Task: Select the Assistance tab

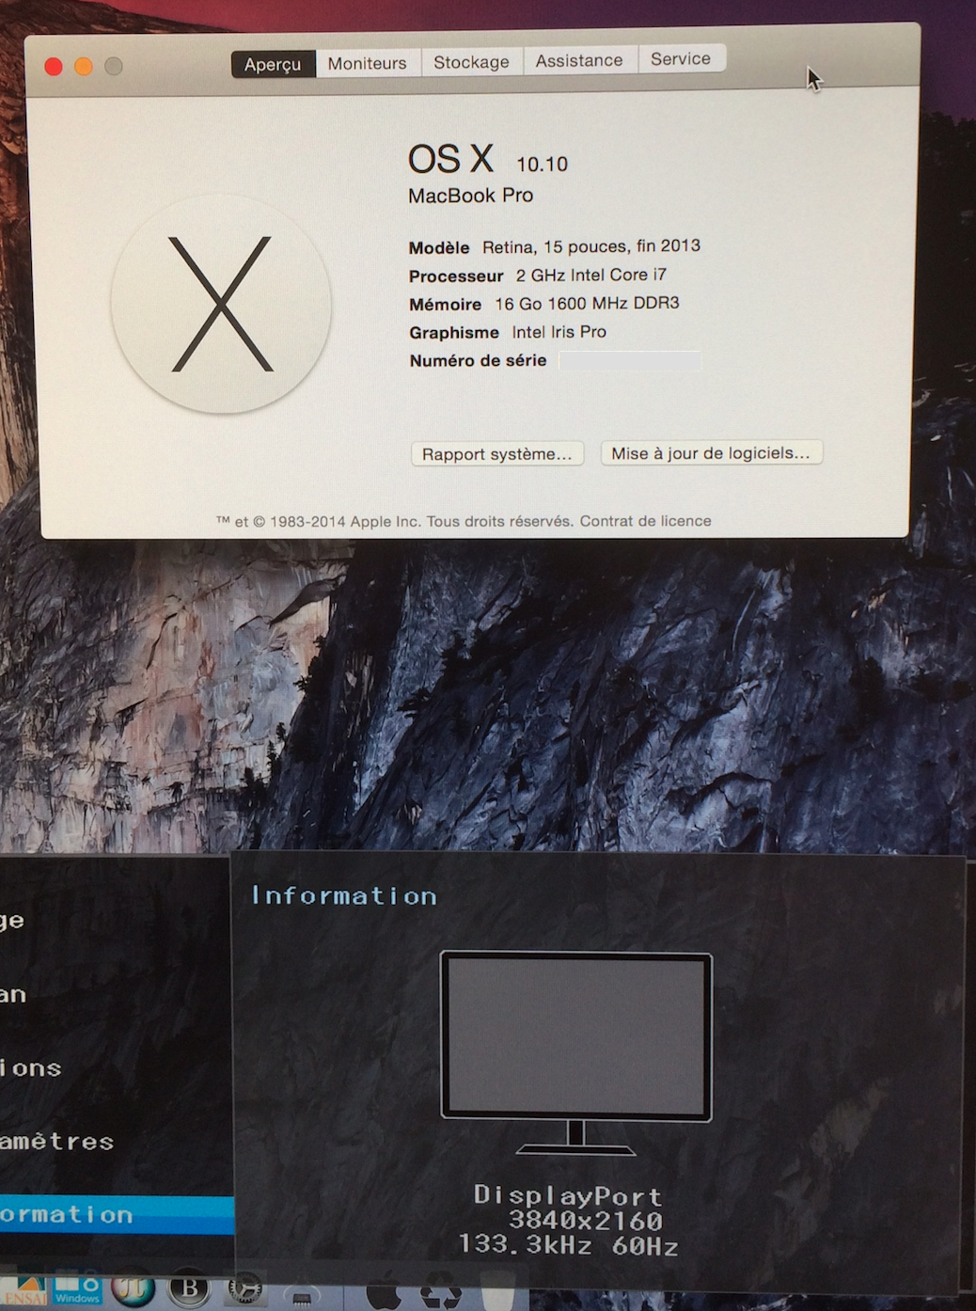Action: tap(579, 60)
